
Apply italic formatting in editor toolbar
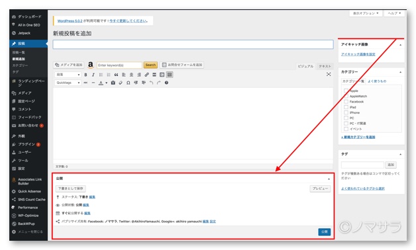93,75
